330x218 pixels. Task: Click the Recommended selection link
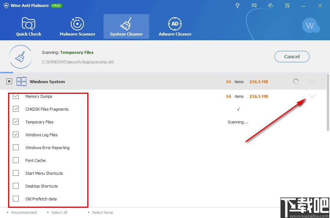coord(24,213)
